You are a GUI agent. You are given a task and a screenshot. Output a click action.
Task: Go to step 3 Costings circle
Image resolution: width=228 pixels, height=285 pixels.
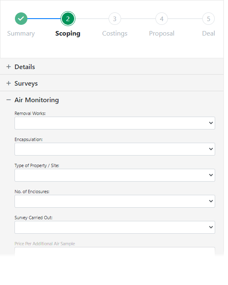[x=115, y=19]
